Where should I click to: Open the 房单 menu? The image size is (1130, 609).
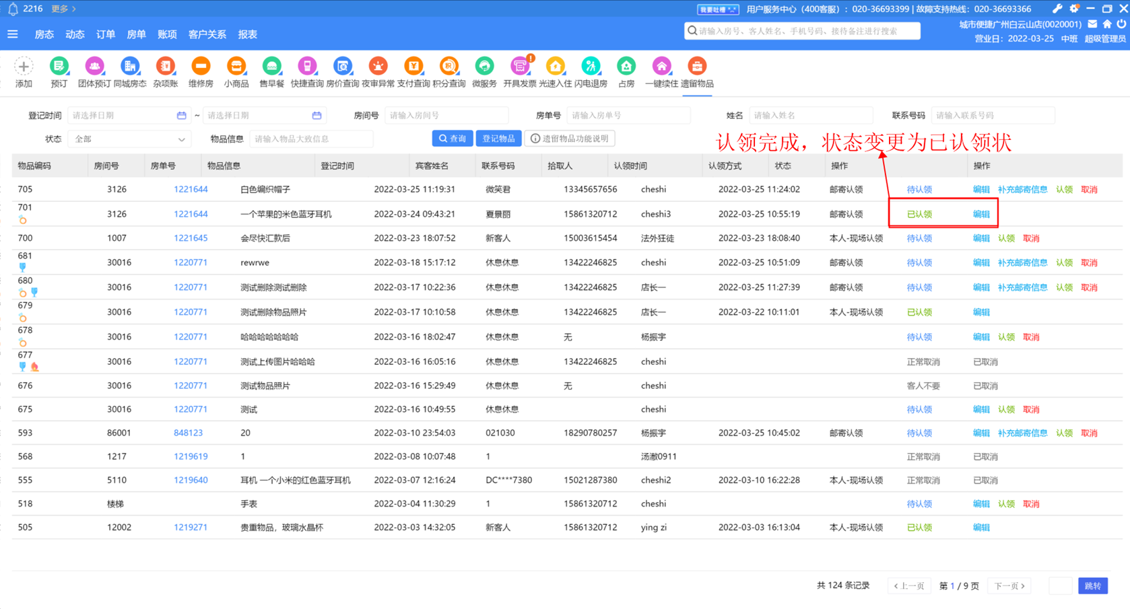136,34
